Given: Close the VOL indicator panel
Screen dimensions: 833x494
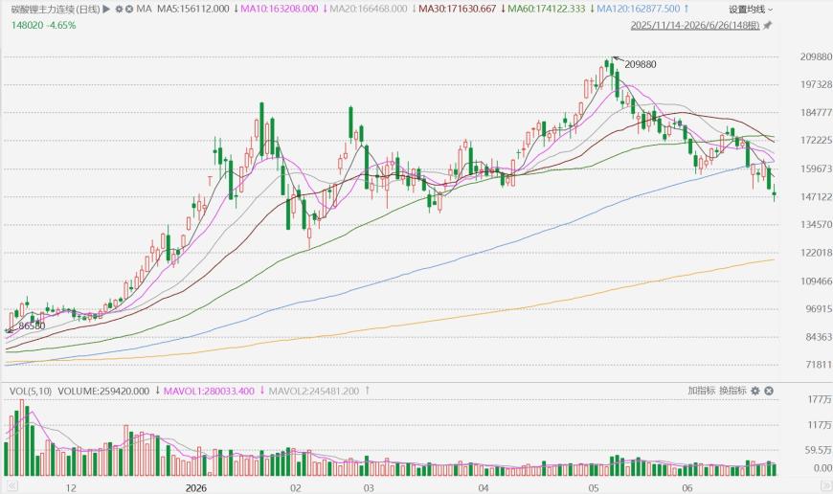Looking at the screenshot, I should pyautogui.click(x=768, y=391).
